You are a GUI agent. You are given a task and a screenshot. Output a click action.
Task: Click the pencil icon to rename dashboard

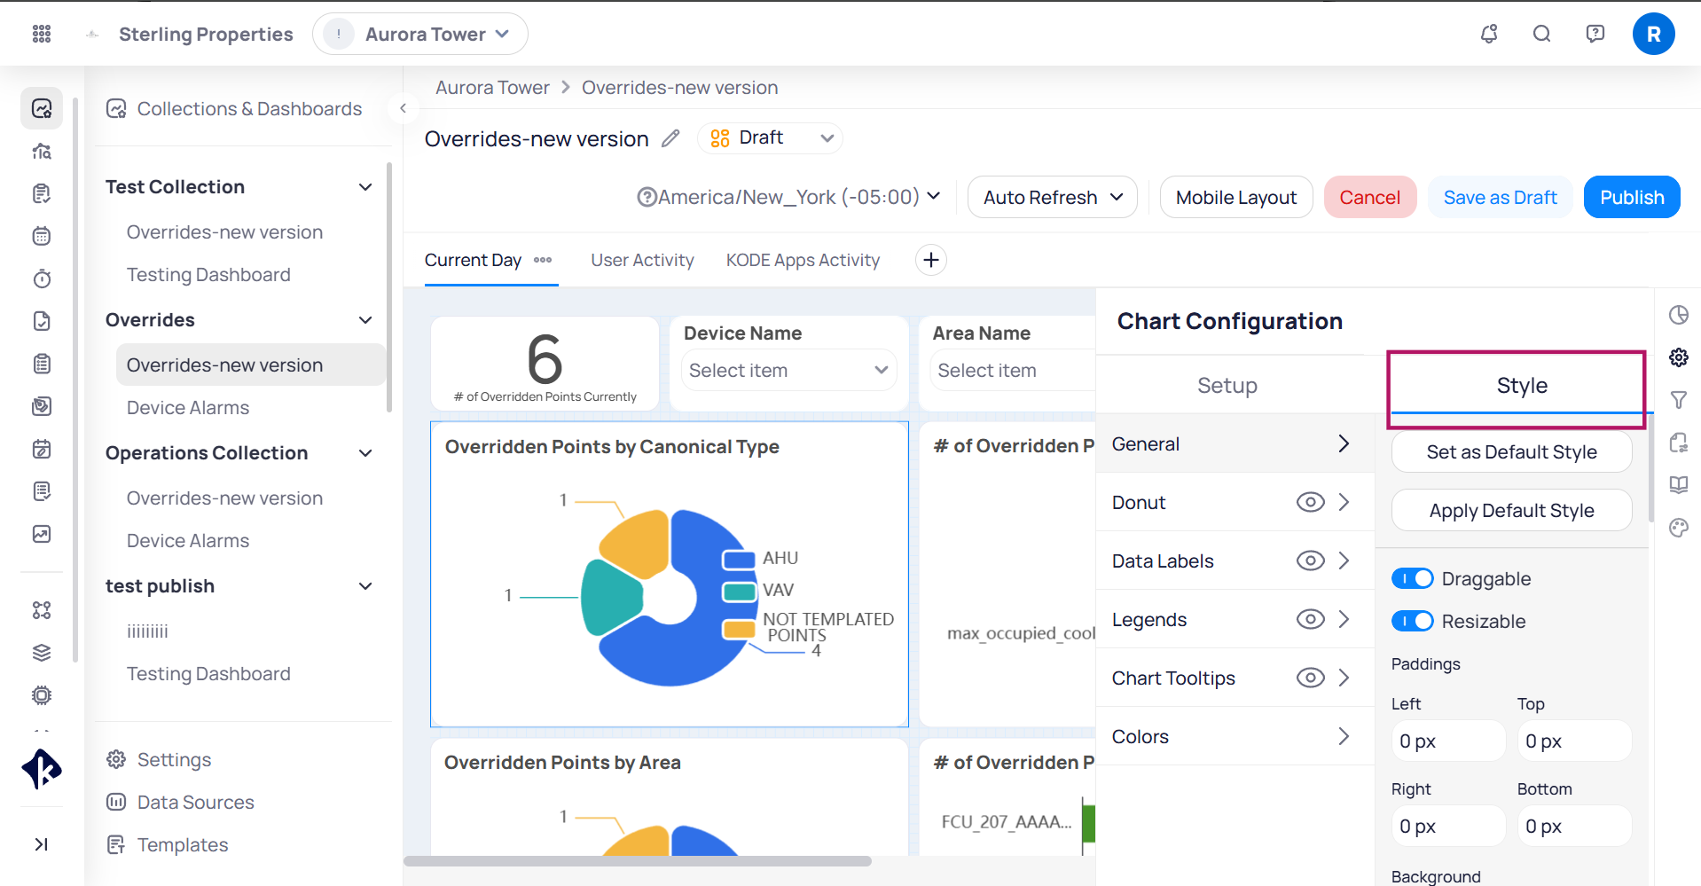tap(671, 138)
